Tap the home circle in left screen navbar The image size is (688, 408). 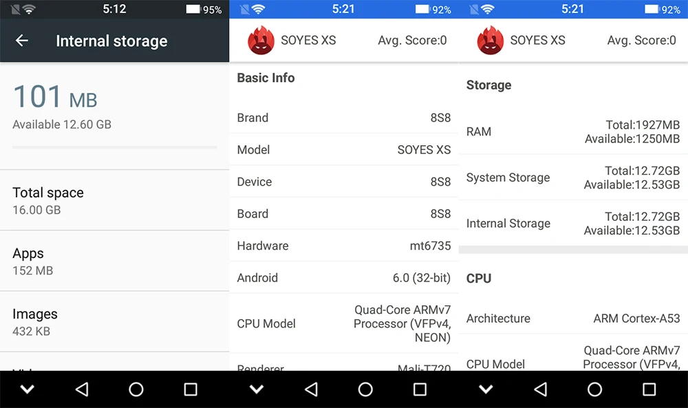click(x=136, y=389)
